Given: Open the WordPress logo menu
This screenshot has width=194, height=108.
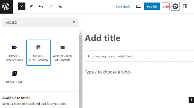Looking at the screenshot, I should (x=7, y=7).
